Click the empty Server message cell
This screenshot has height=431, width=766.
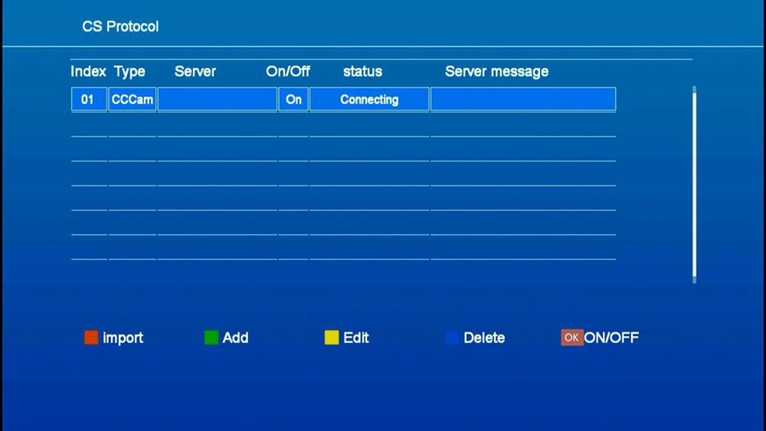pos(523,100)
